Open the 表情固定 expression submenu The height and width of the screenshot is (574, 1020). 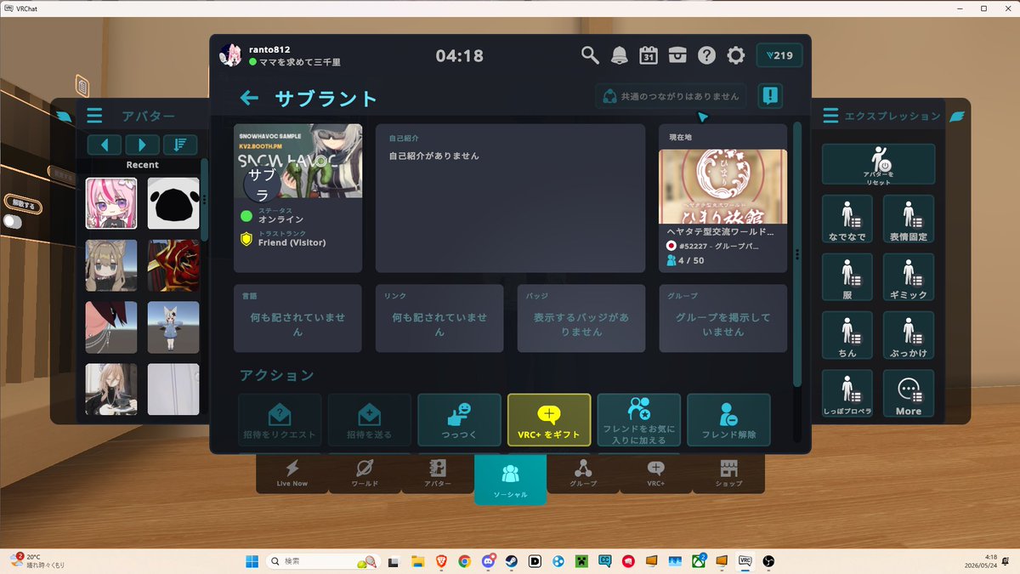click(909, 219)
